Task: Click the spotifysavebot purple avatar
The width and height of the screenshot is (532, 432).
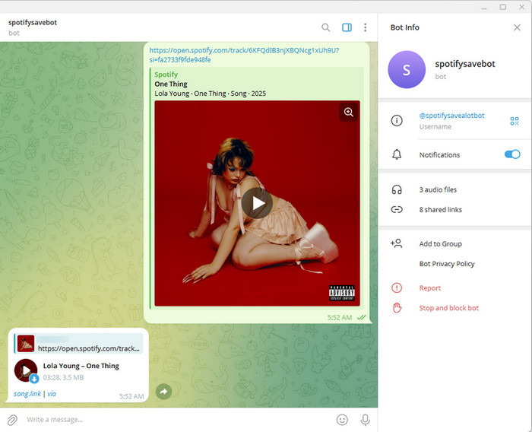Action: point(407,70)
